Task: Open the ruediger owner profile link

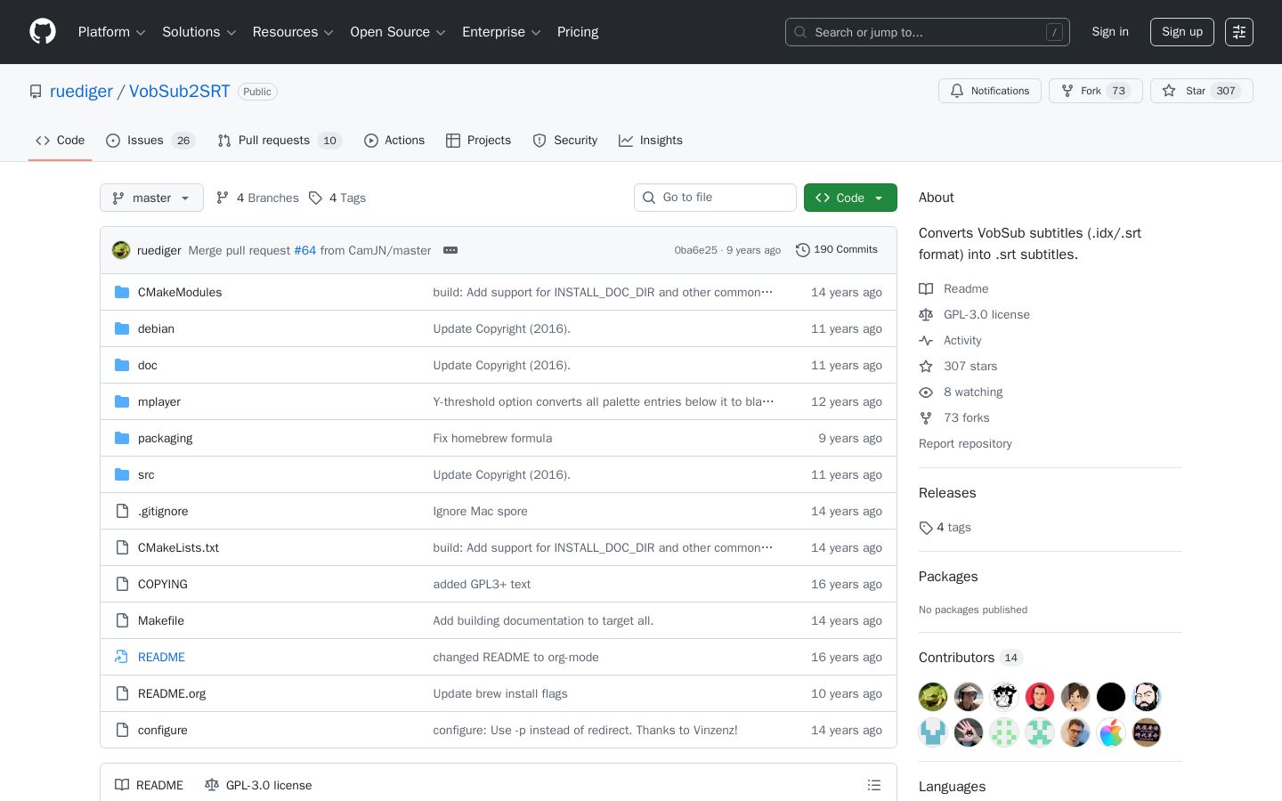Action: [81, 92]
